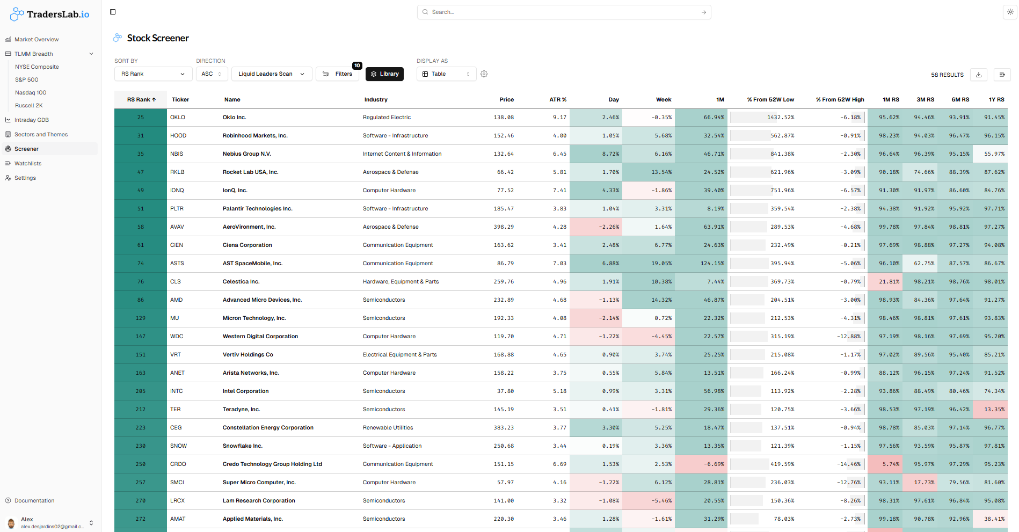Viewport: 1019px width, 532px height.
Task: Sort by 1M column header
Action: click(x=720, y=99)
